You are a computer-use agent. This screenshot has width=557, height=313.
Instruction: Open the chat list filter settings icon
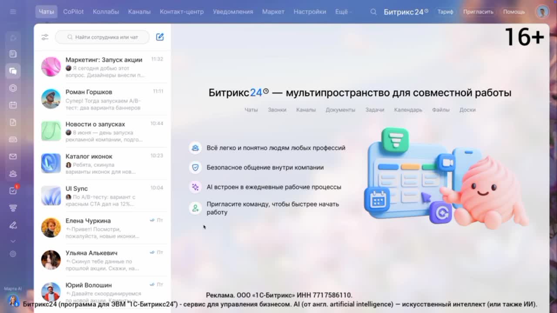click(x=45, y=37)
